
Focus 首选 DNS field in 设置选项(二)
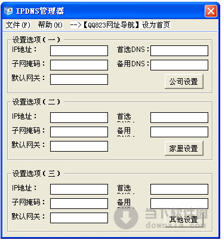tap(180, 118)
